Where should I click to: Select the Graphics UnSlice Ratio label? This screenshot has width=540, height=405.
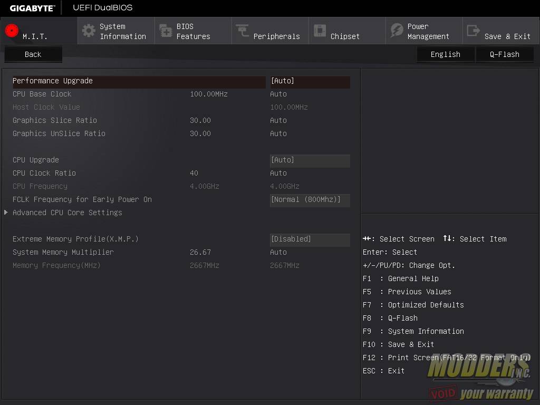pos(59,133)
